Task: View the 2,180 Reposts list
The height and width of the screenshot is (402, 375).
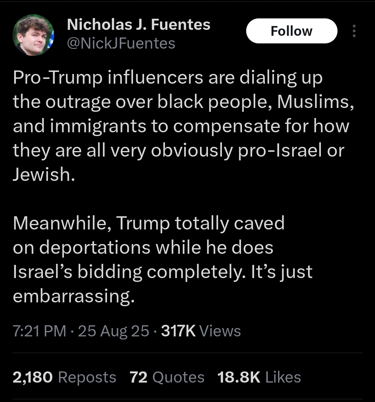Action: [x=64, y=377]
